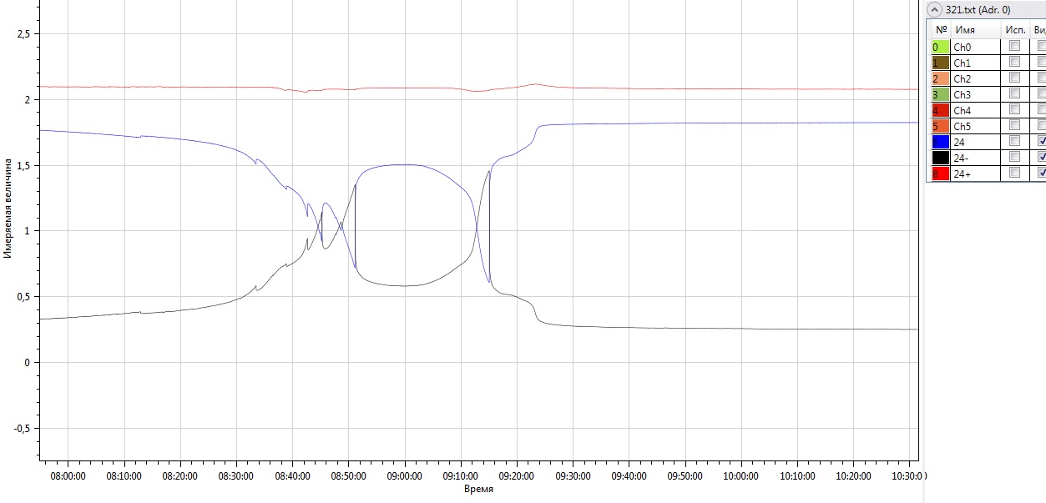
Task: Click the black swatch for channel 24-
Action: (x=940, y=158)
